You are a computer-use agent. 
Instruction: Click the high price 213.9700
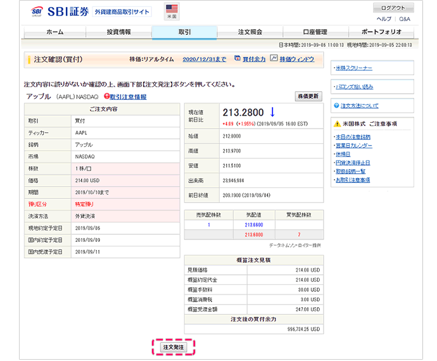(x=232, y=151)
